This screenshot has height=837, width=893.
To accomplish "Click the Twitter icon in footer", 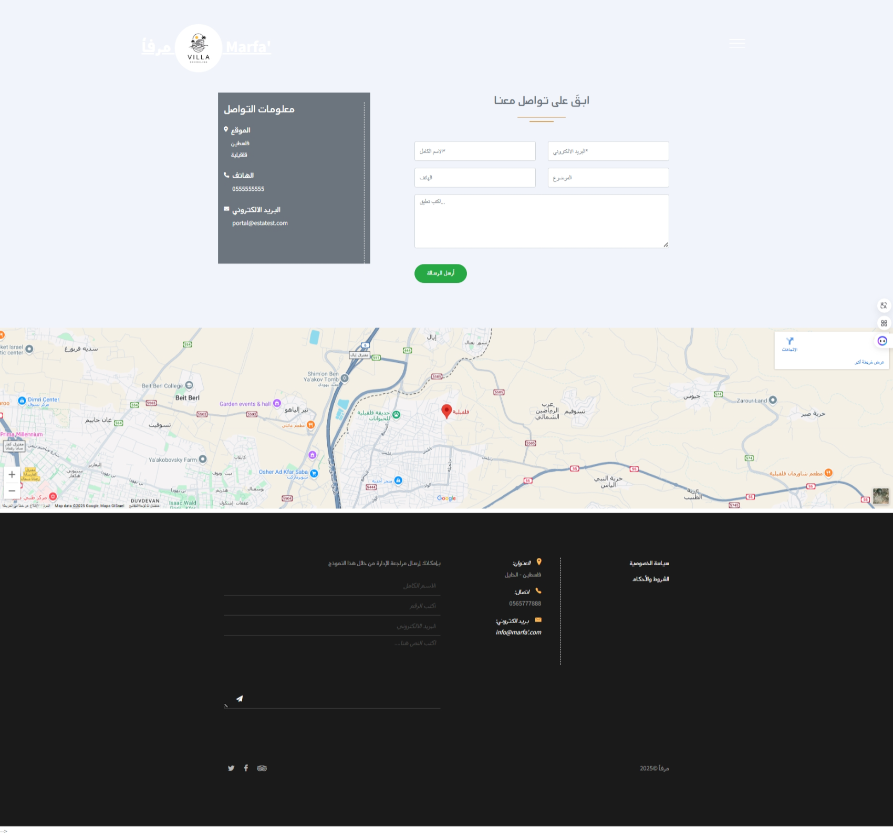I will [231, 768].
